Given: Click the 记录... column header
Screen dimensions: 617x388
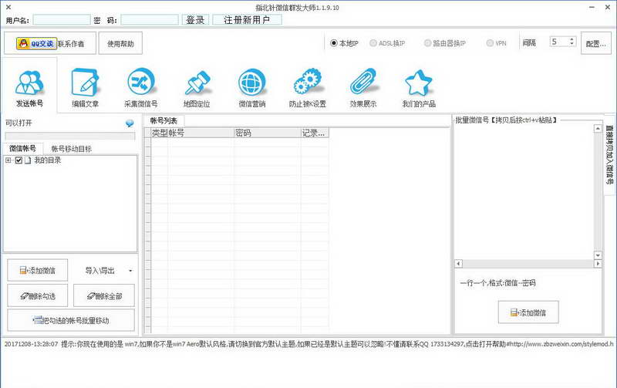Looking at the screenshot, I should 315,133.
